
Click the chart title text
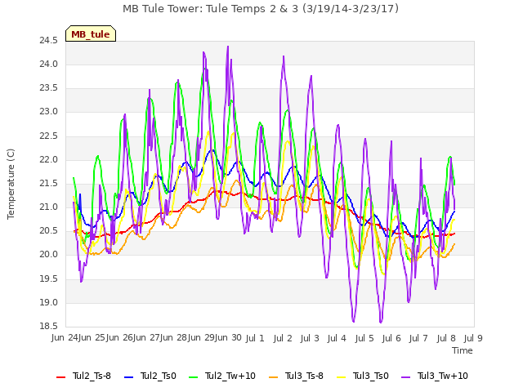click(261, 9)
